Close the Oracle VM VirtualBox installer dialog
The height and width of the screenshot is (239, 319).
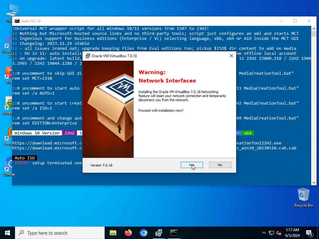(231, 56)
